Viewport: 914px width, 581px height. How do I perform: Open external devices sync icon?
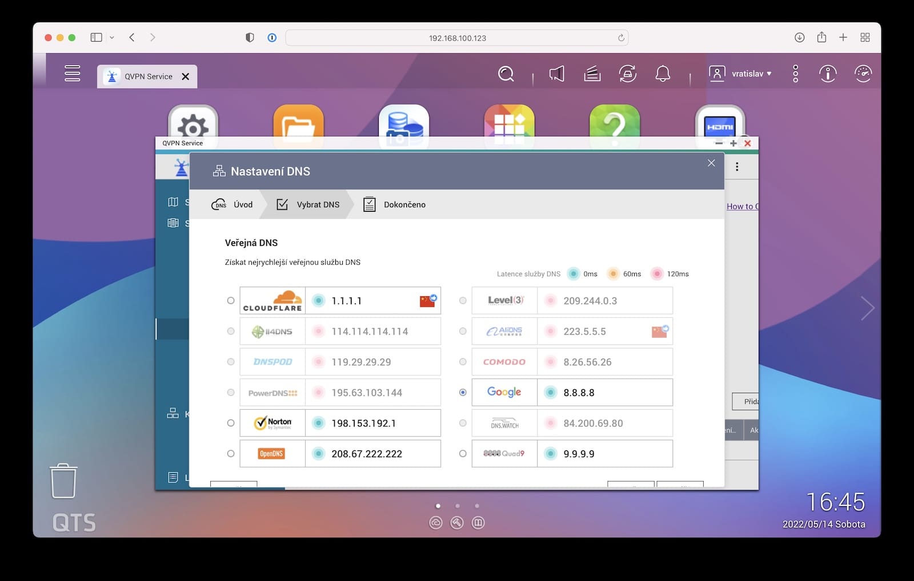click(628, 74)
